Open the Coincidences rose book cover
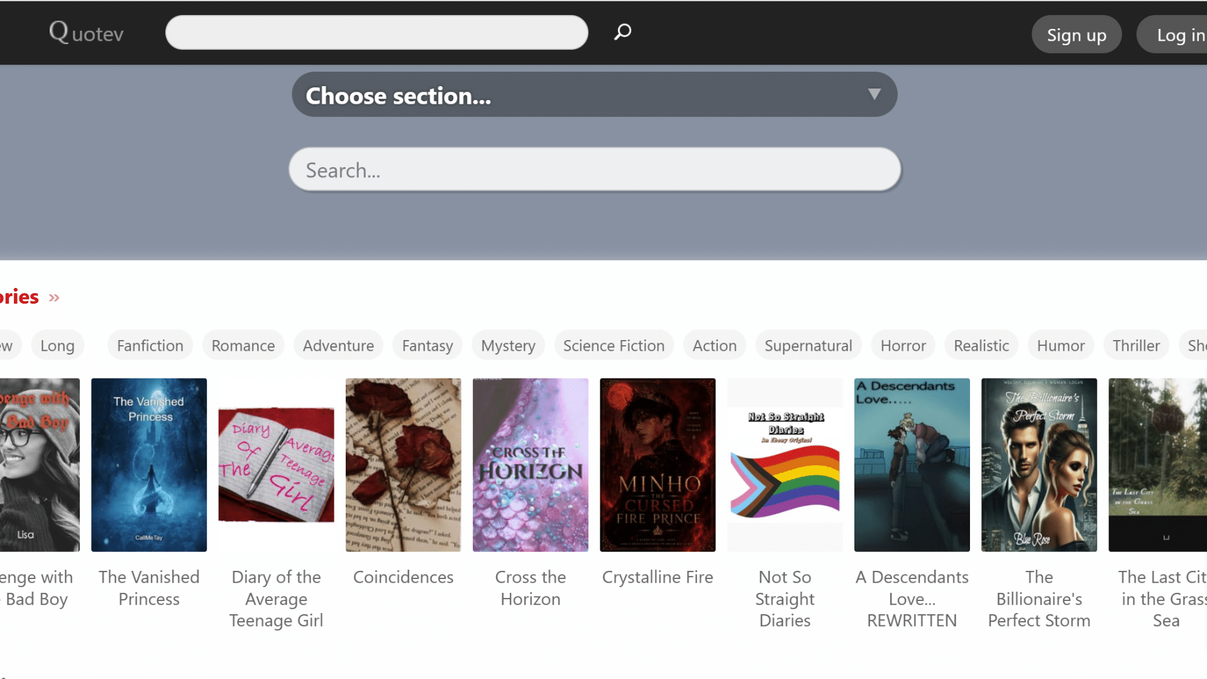1207x679 pixels. click(403, 465)
